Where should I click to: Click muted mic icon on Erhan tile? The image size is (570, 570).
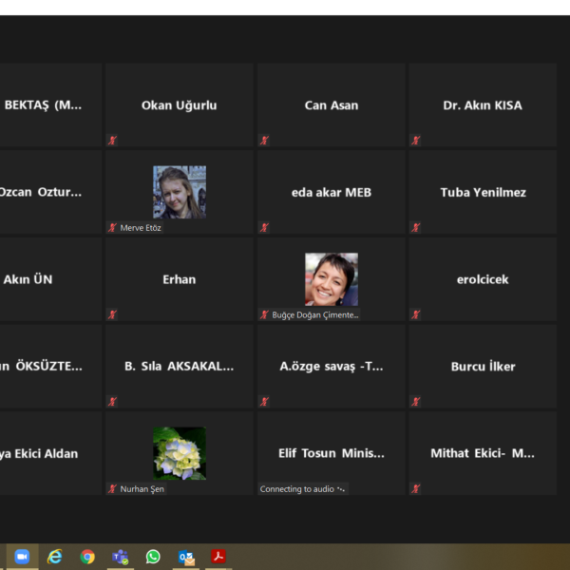pyautogui.click(x=112, y=314)
